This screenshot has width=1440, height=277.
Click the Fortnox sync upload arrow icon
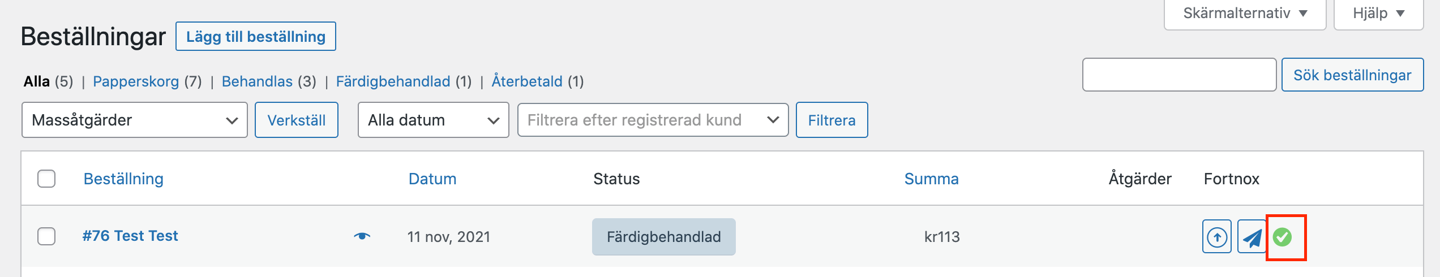(x=1216, y=236)
